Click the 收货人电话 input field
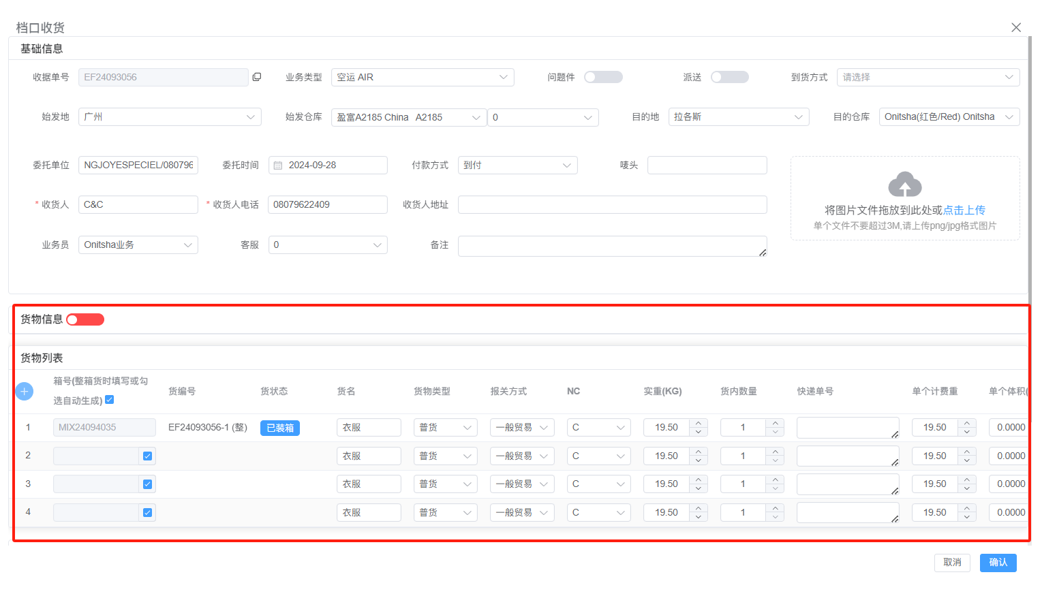 [328, 205]
